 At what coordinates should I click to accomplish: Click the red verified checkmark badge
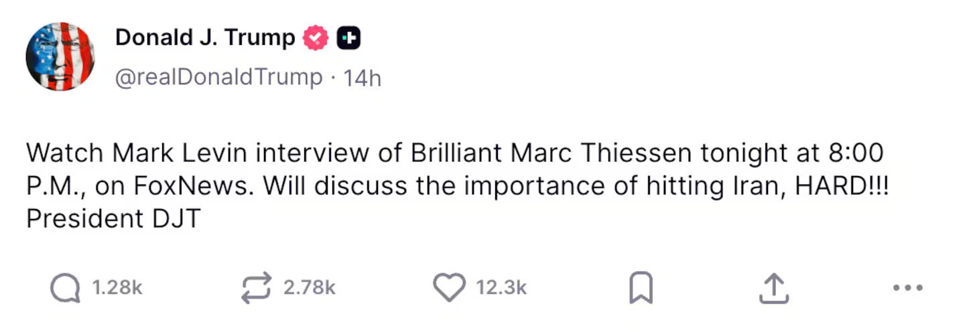click(316, 39)
